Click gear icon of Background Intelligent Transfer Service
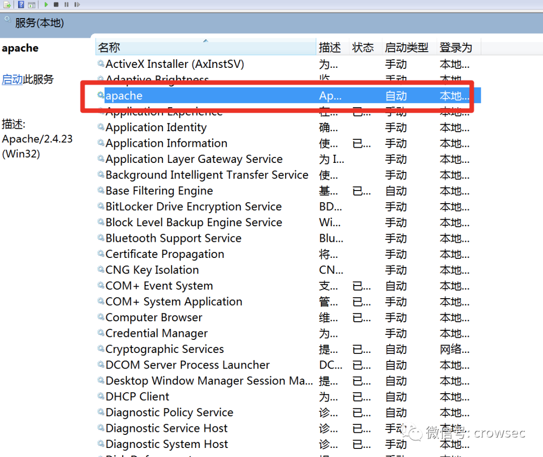Viewport: 543px width, 457px height. click(x=101, y=174)
